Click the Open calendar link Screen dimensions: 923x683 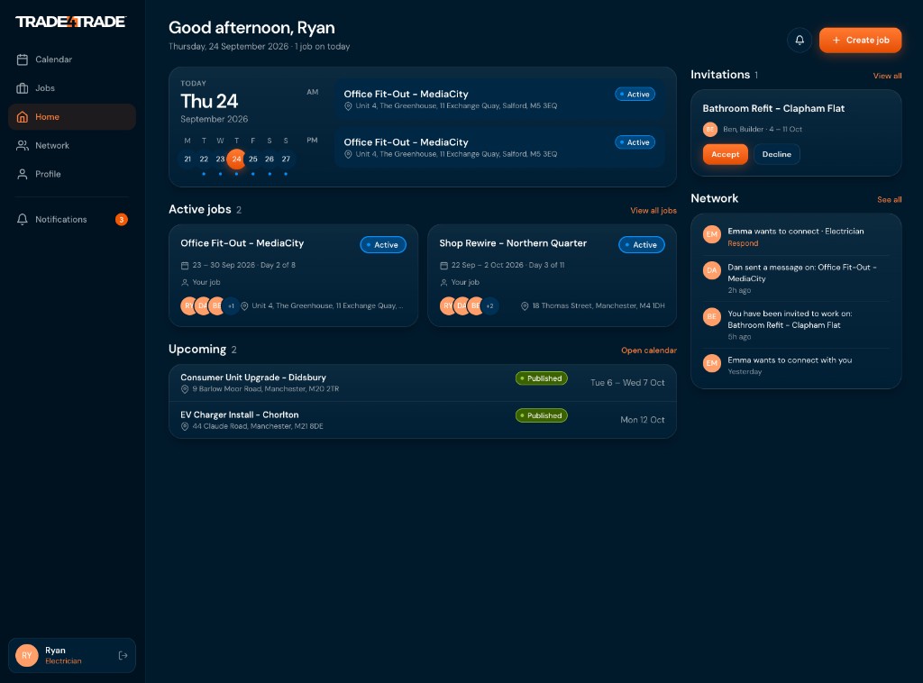(649, 350)
